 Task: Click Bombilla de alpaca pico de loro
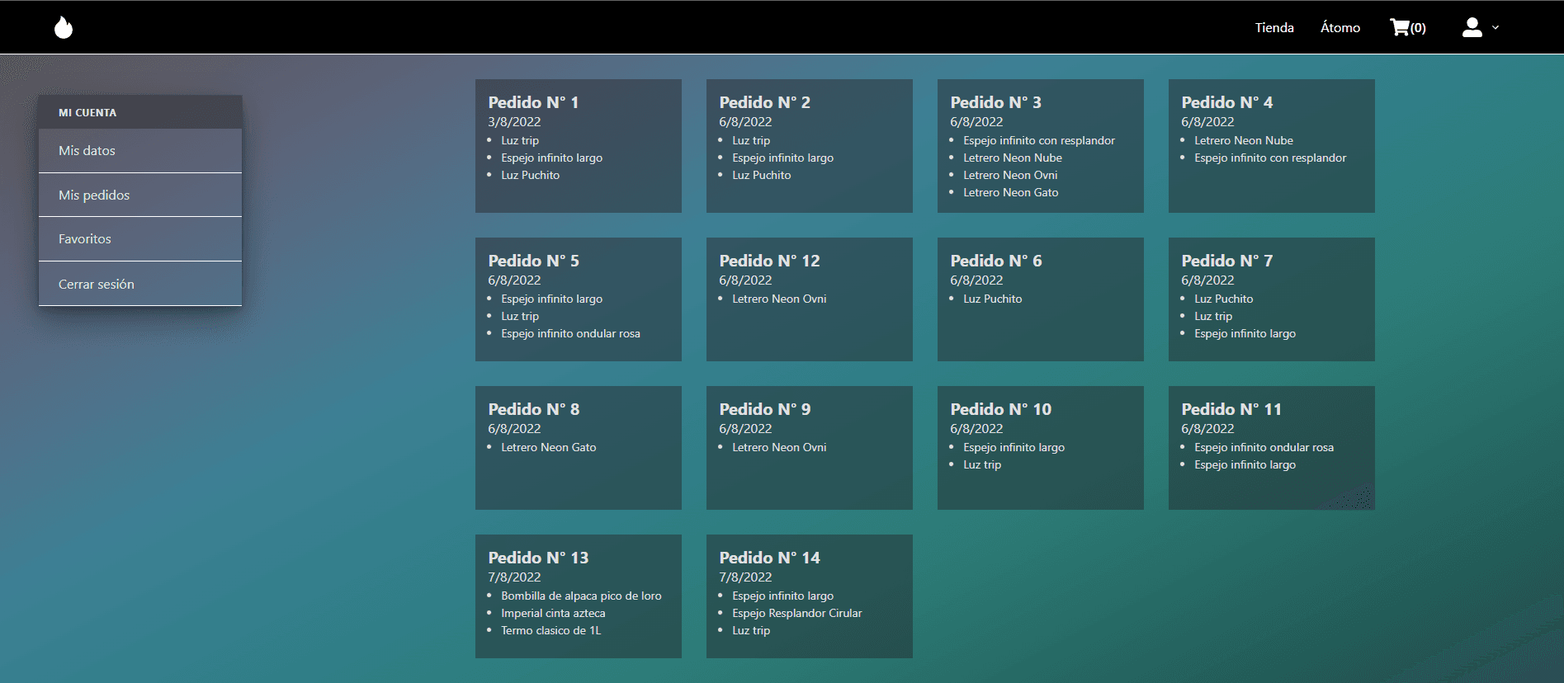(581, 596)
